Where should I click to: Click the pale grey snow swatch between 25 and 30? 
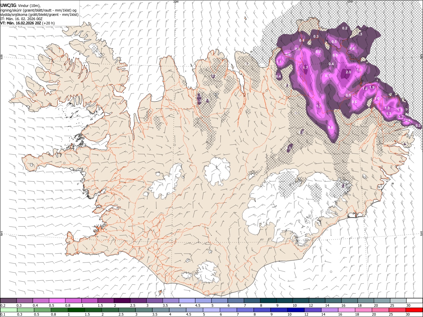coord(398,300)
